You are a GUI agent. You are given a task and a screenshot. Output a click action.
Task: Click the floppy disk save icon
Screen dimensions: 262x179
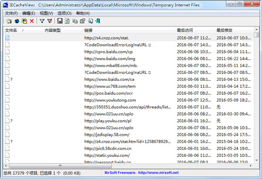click(59, 21)
